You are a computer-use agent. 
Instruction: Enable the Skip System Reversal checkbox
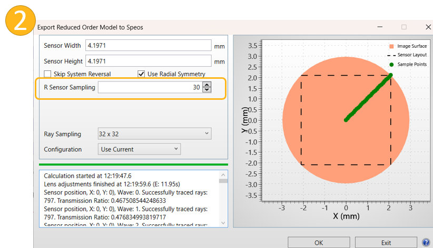47,74
